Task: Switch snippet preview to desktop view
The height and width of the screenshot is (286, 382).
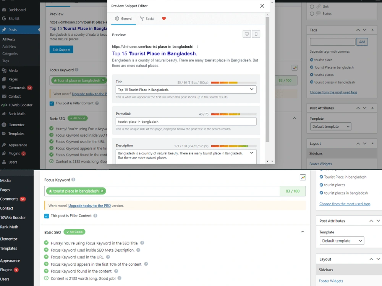Action: tap(247, 34)
